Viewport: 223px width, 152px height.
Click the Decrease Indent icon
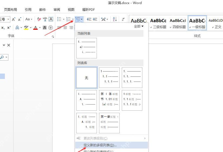(x=89, y=19)
